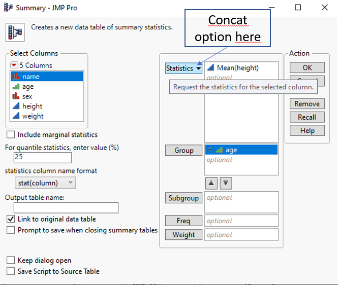The image size is (338, 285).
Task: Click the red triangle beside 5 Columns
Action: (x=14, y=65)
